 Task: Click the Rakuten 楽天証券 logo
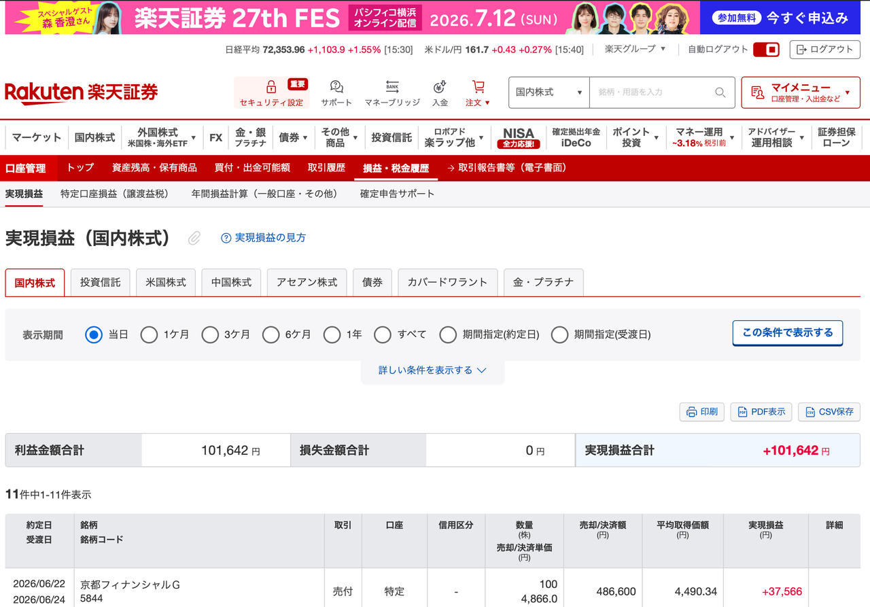(81, 92)
